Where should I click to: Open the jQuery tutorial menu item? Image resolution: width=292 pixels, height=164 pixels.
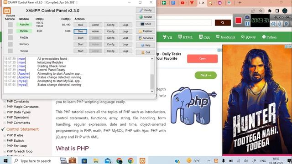248,37
